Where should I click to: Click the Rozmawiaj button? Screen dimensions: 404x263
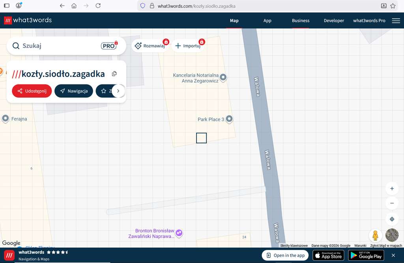click(x=150, y=46)
